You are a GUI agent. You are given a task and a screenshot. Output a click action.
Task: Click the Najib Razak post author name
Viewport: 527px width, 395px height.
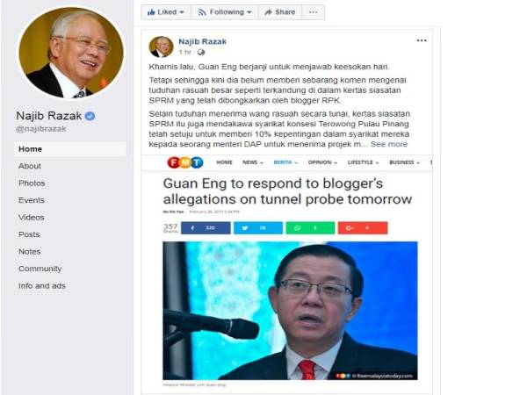tap(202, 41)
